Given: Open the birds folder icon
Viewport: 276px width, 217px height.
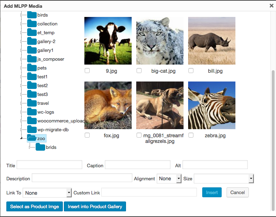Looking at the screenshot, I should pyautogui.click(x=32, y=15).
